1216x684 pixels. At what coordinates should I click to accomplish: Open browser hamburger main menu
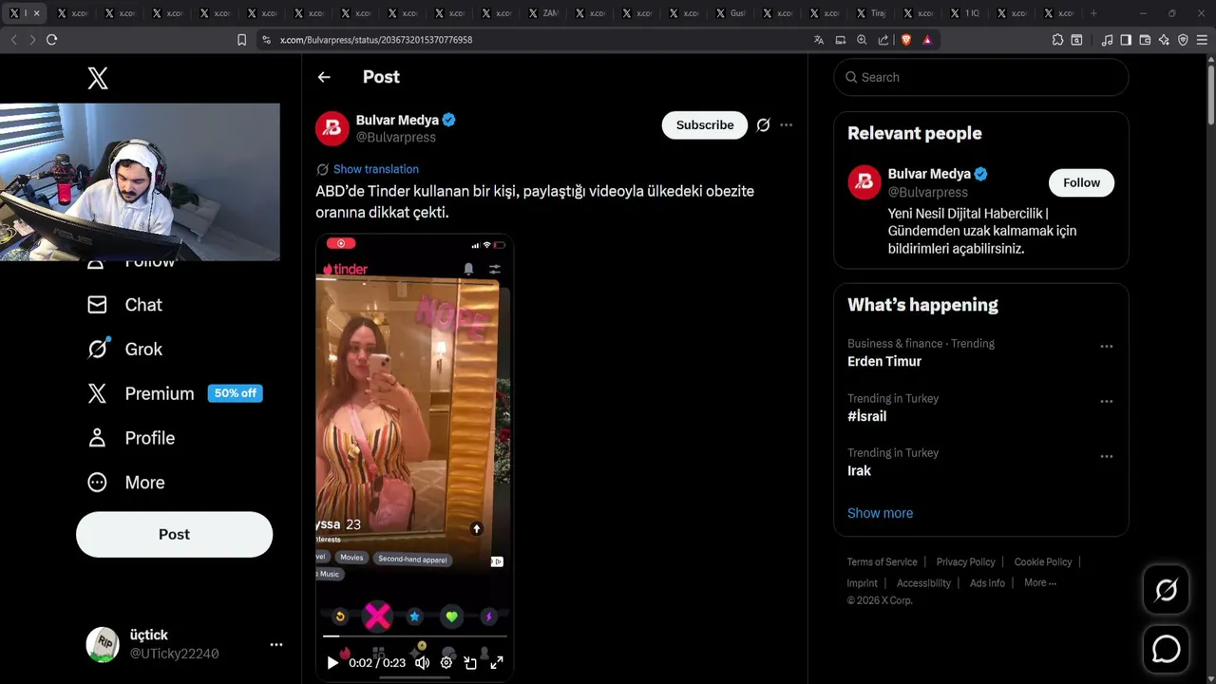[1202, 40]
